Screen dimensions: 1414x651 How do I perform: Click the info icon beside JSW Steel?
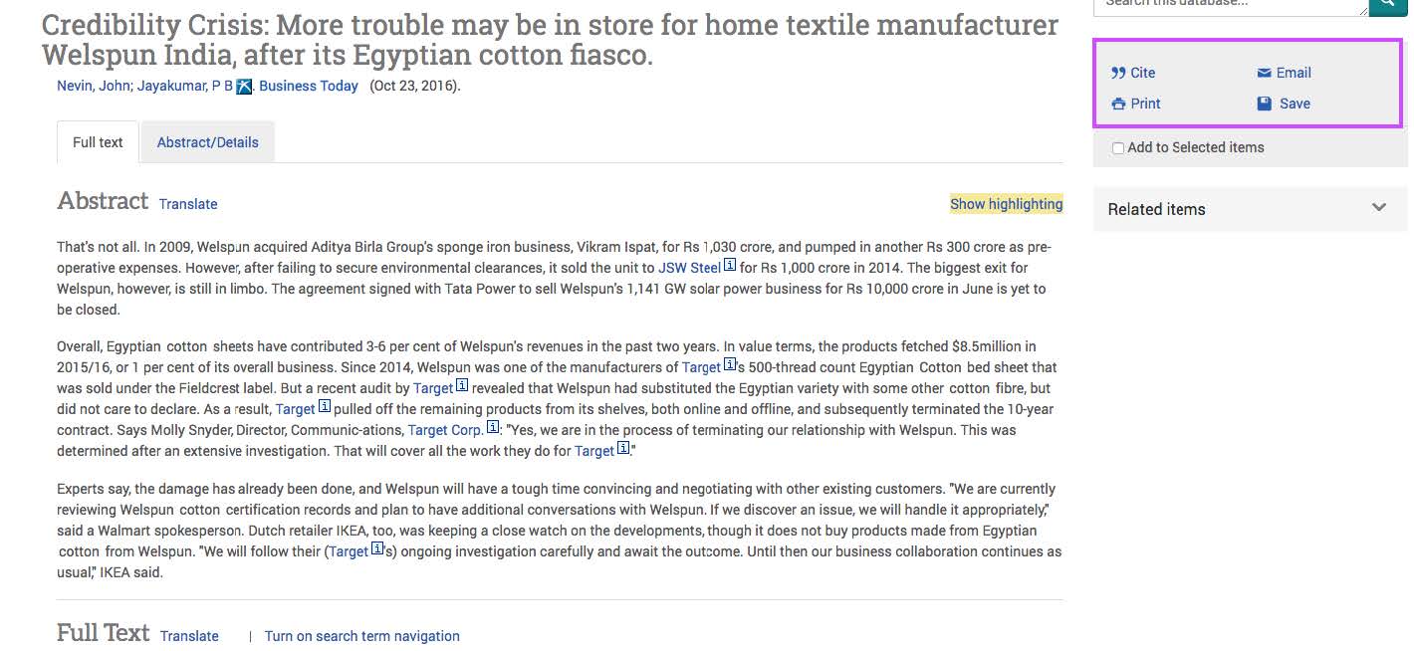coord(730,265)
